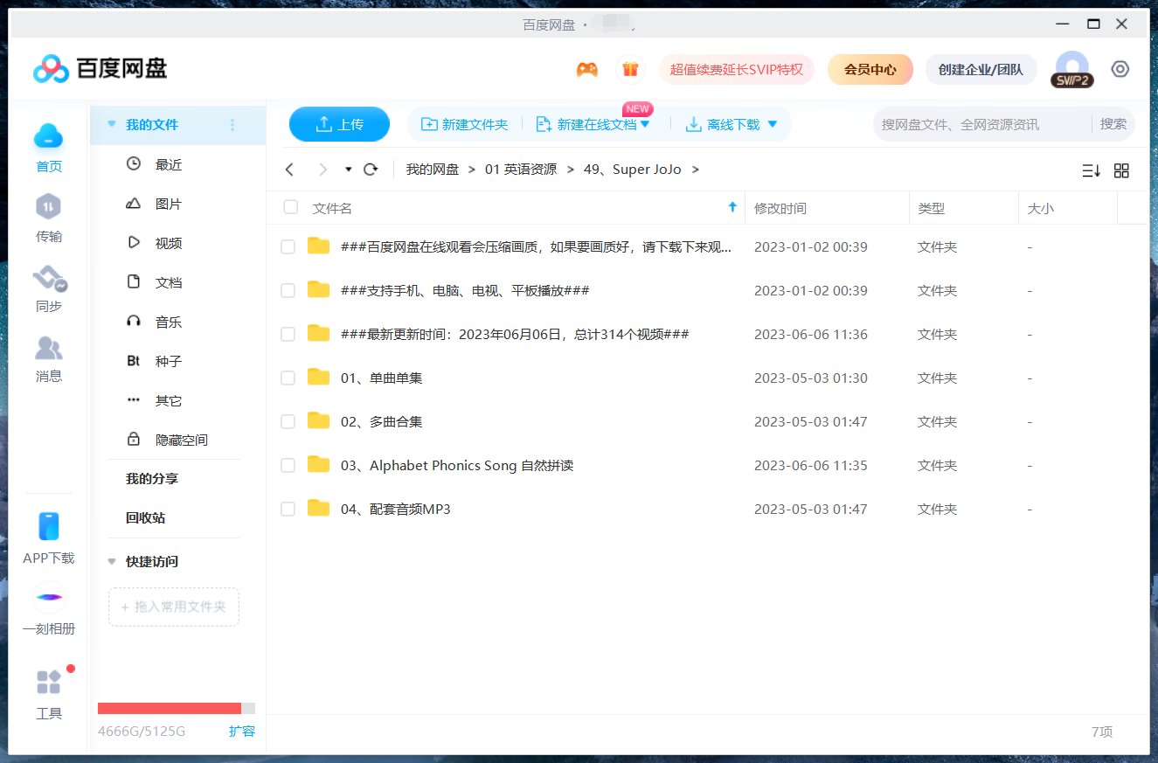Open the 同步 sync icon in sidebar
Image resolution: width=1158 pixels, height=763 pixels.
click(49, 279)
